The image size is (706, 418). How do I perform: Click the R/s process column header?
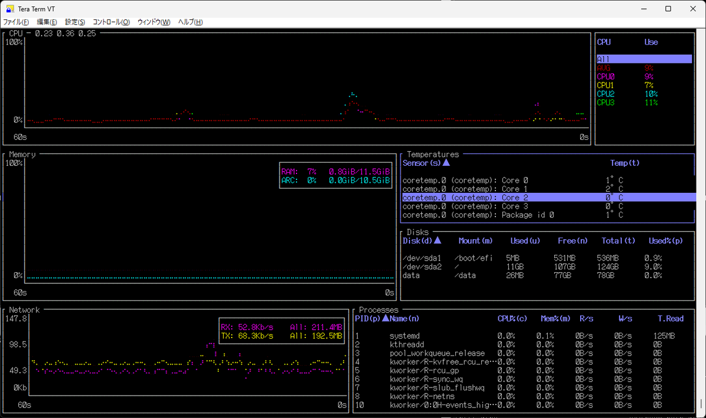(x=586, y=319)
